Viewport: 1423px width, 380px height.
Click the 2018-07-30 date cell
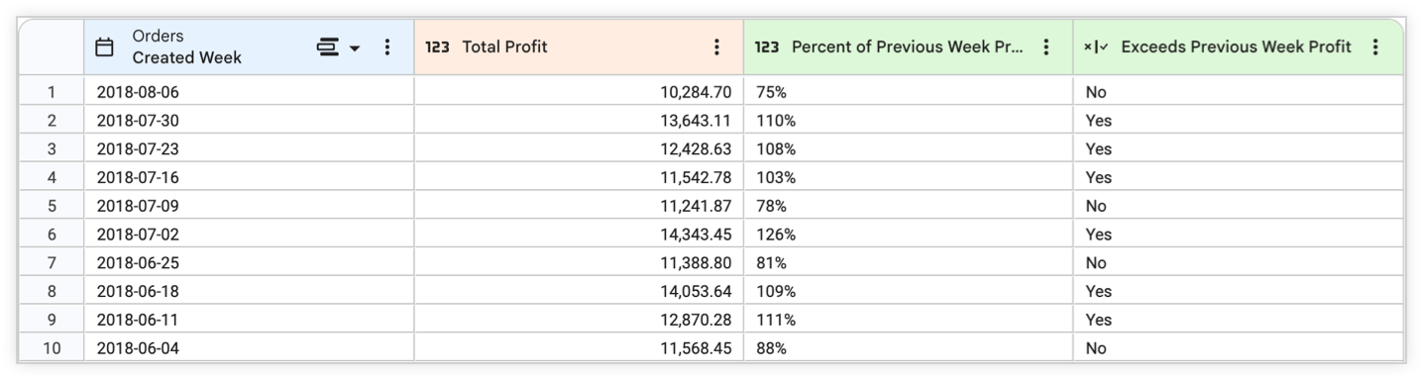click(249, 121)
